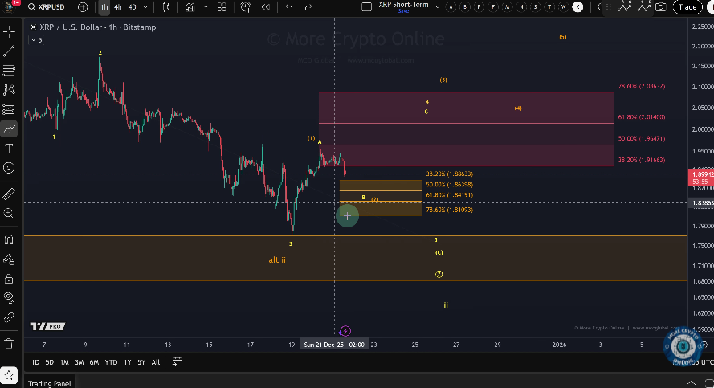Click the Trade button
The width and height of the screenshot is (714, 388).
[x=687, y=7]
